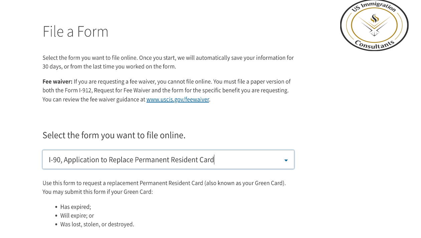This screenshot has height=238, width=421.
Task: Click the 'automatically save your information' intro paragraph
Action: point(168,62)
